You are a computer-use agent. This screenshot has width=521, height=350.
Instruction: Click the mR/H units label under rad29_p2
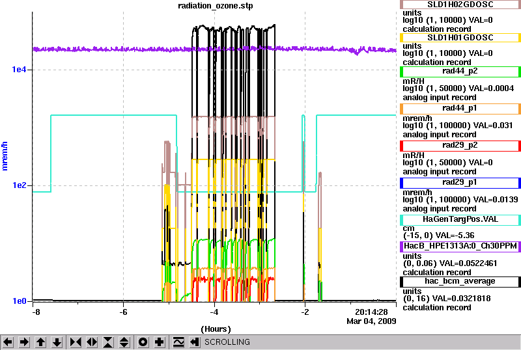[x=414, y=155]
